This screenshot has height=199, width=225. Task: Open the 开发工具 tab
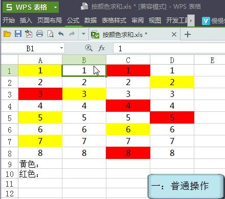[x=177, y=21]
